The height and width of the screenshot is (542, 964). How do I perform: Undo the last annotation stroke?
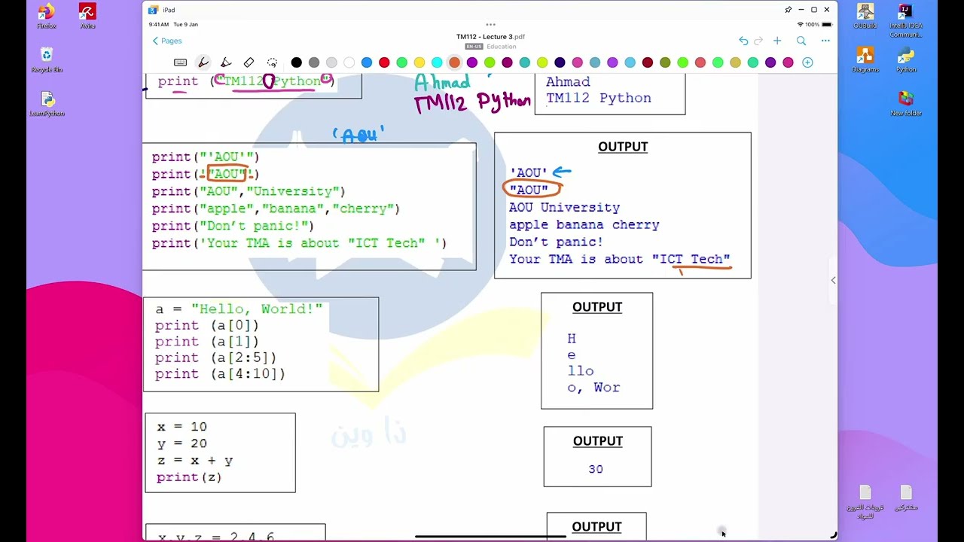[x=743, y=41]
